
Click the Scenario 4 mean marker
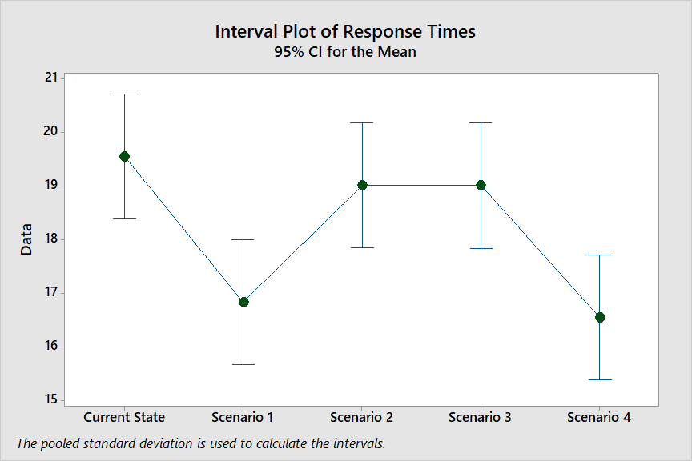[600, 317]
